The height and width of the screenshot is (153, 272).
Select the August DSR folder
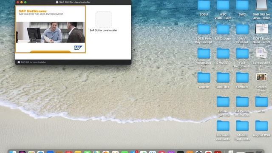click(x=261, y=126)
